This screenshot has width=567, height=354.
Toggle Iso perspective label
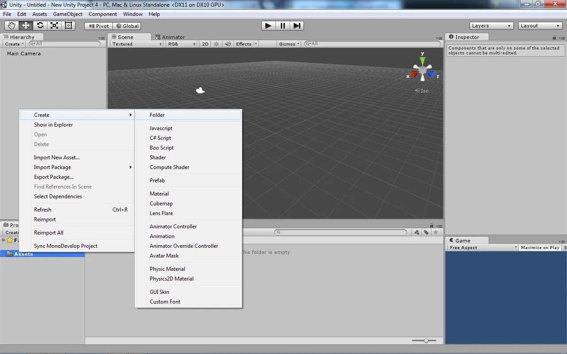[x=422, y=91]
